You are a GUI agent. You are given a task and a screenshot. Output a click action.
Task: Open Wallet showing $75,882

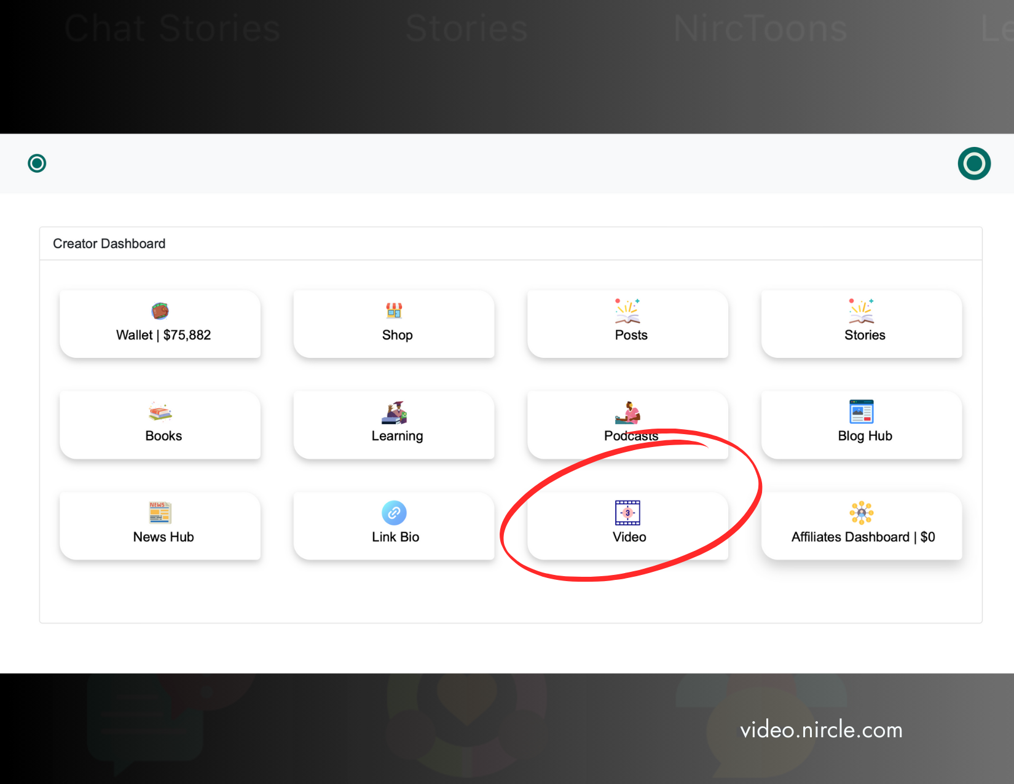click(160, 324)
